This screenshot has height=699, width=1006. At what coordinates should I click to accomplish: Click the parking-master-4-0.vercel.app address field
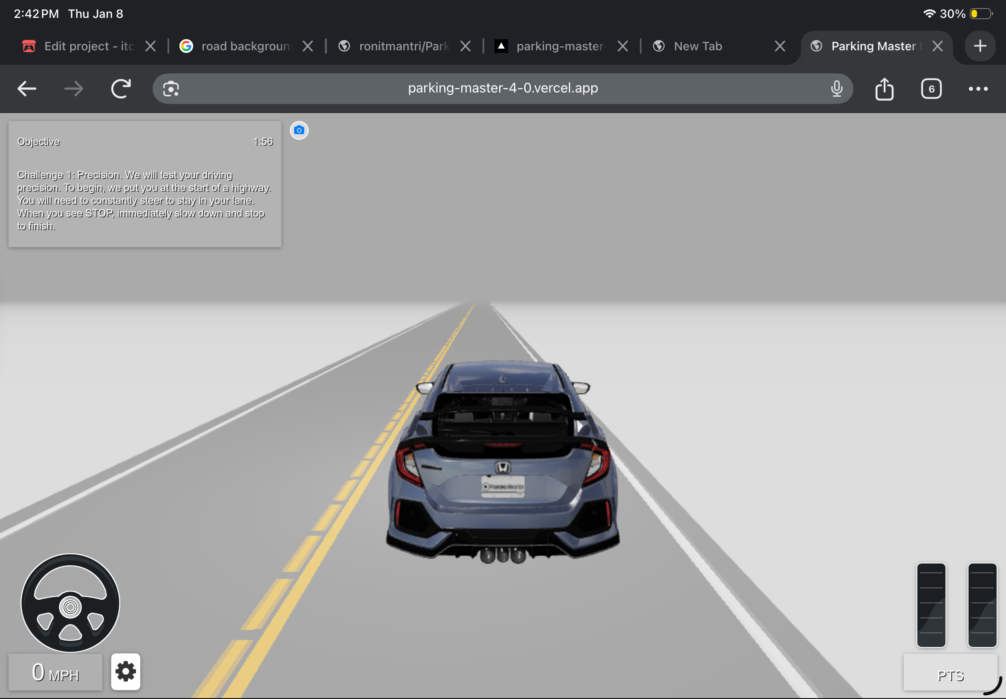502,89
